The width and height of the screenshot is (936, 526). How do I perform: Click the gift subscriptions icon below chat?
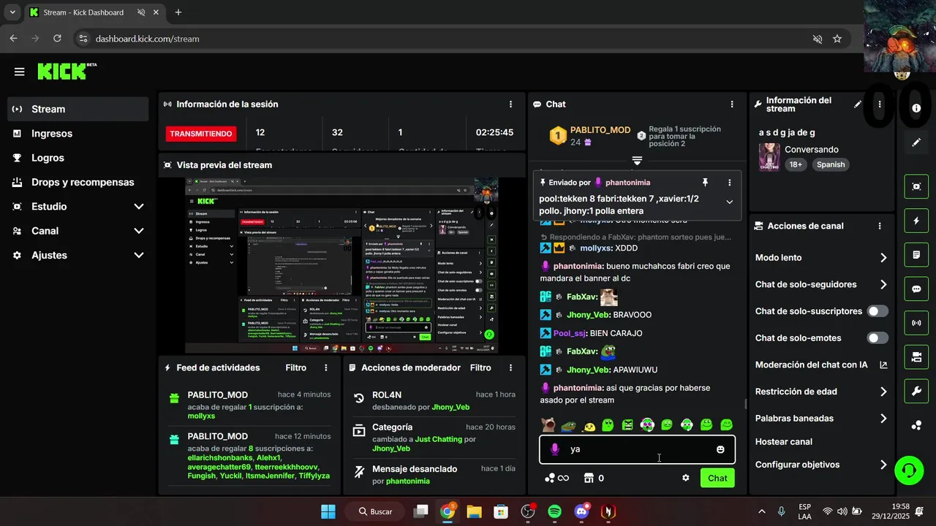coord(588,478)
